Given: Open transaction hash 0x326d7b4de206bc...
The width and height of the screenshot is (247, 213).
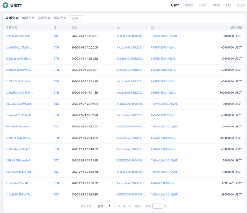Looking at the screenshot, I should coord(19,81).
